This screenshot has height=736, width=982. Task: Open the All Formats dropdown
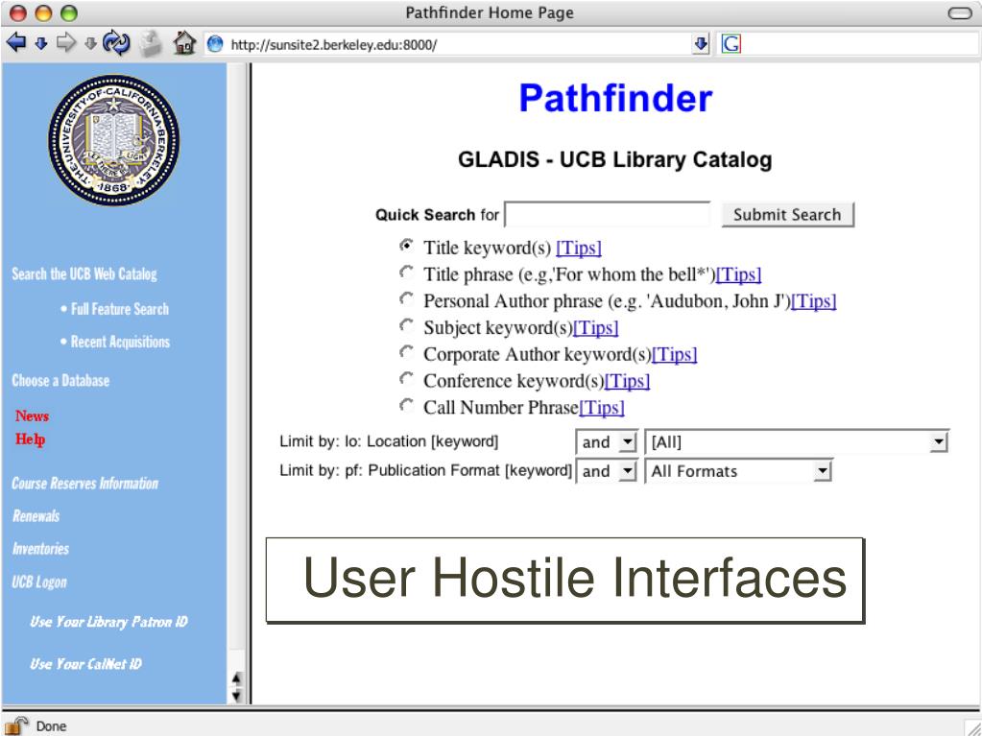coord(738,470)
